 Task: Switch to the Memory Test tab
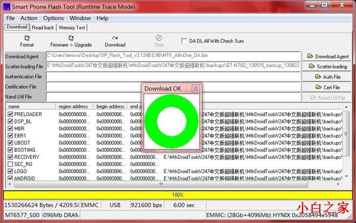[x=72, y=28]
